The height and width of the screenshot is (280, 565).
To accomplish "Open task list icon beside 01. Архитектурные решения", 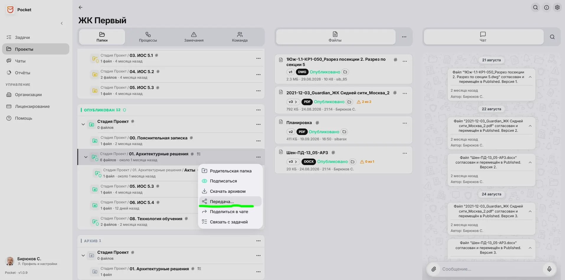I will [x=199, y=154].
